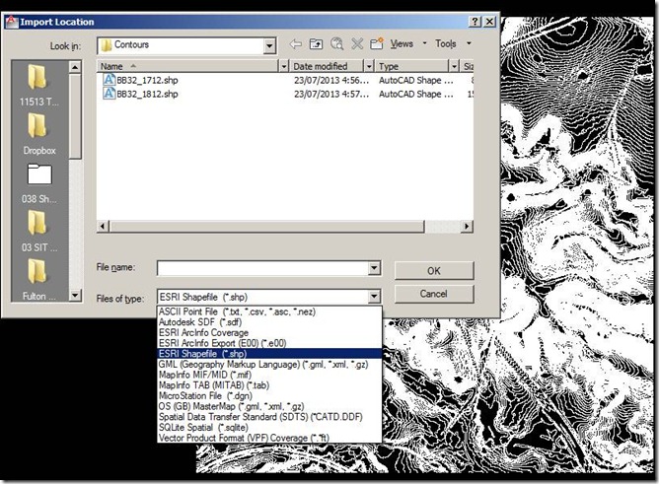Click the Help question mark button

[x=475, y=22]
